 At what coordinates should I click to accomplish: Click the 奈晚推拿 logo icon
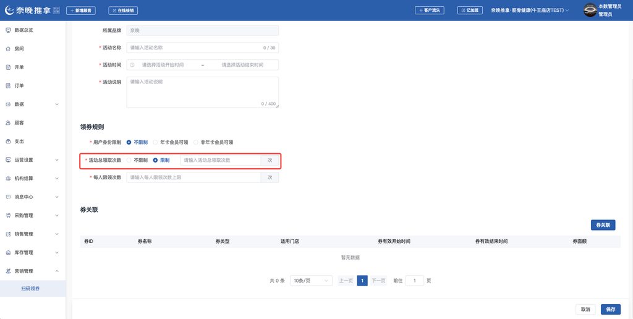9,11
